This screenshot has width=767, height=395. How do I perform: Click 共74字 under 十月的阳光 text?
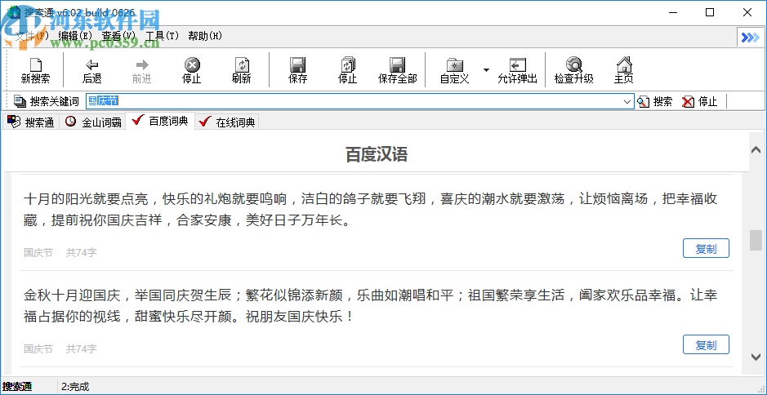pos(81,253)
